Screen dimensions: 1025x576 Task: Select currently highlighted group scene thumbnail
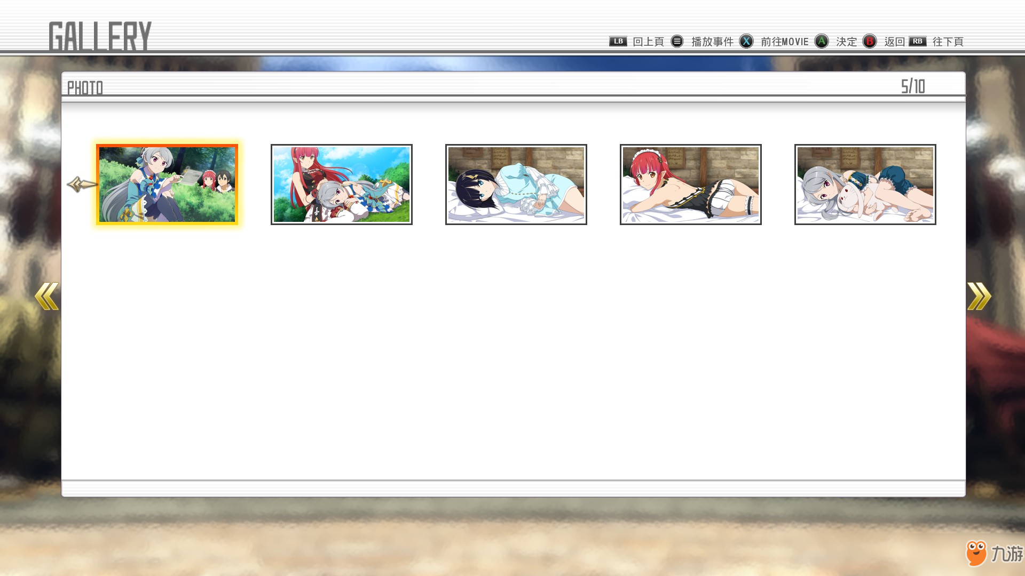167,183
